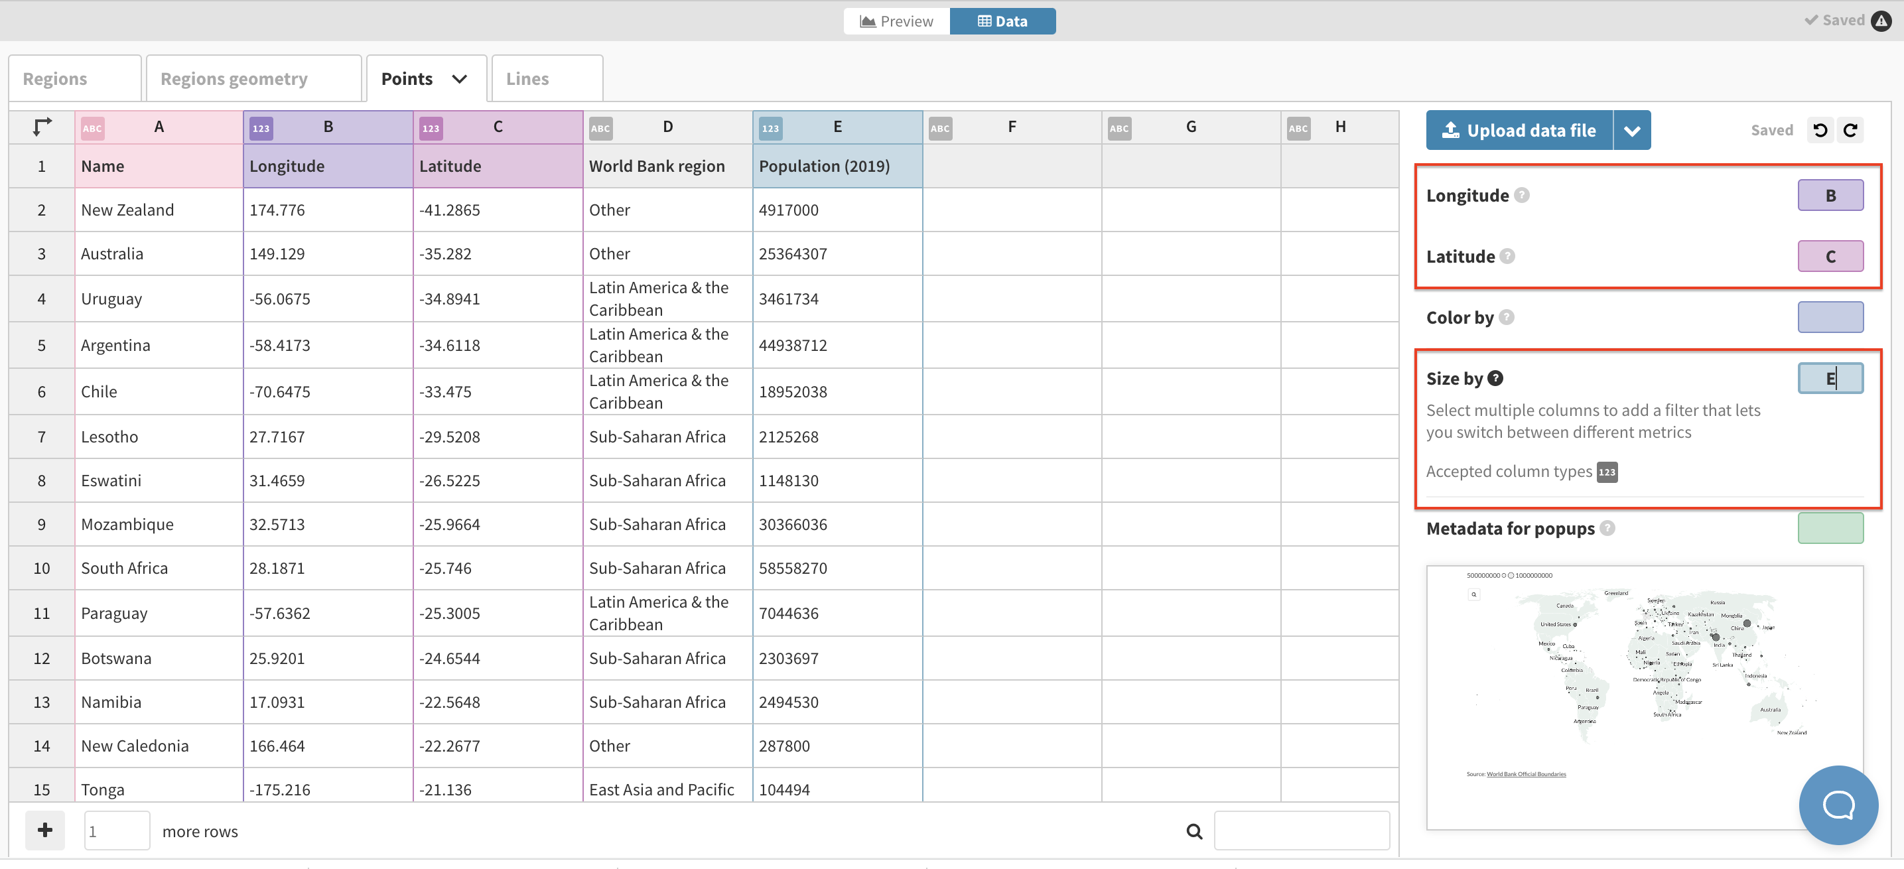Click the undo icon beside Saved
The image size is (1904, 869).
tap(1820, 129)
